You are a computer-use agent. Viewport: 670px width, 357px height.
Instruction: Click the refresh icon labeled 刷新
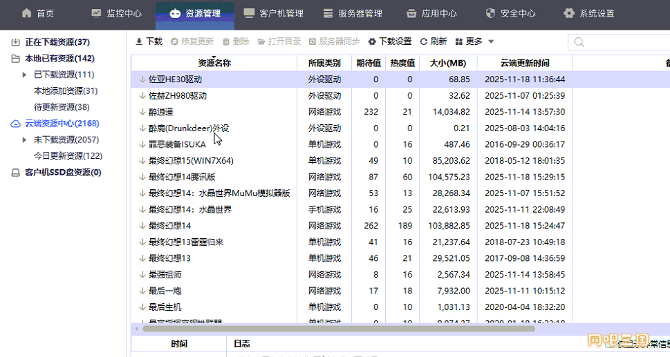[x=425, y=41]
